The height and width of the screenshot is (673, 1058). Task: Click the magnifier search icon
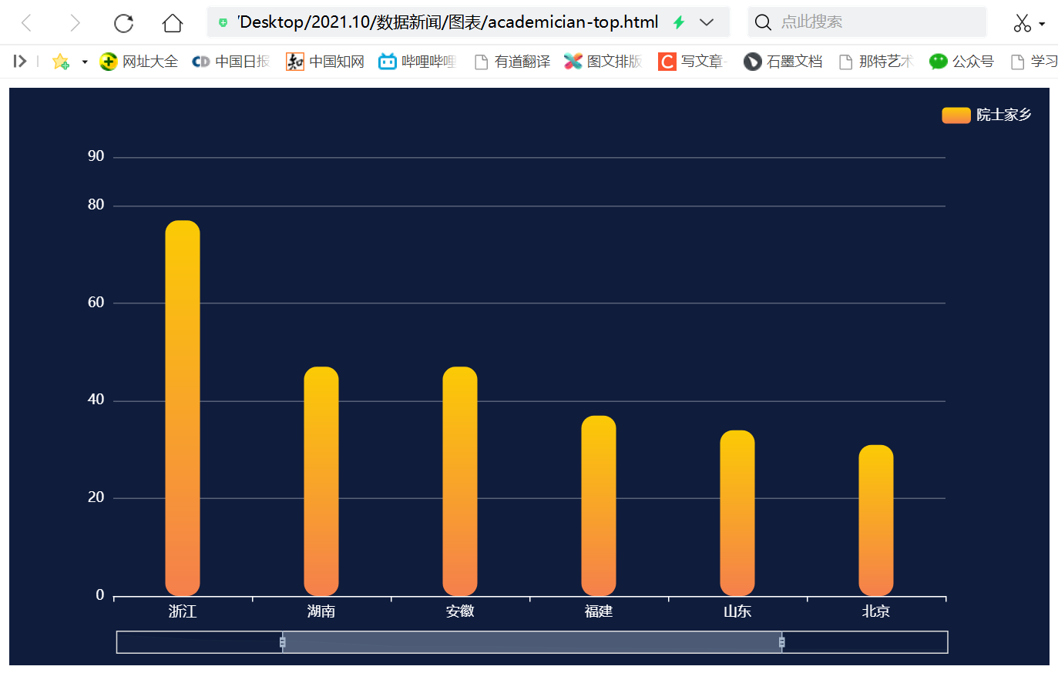(x=763, y=22)
